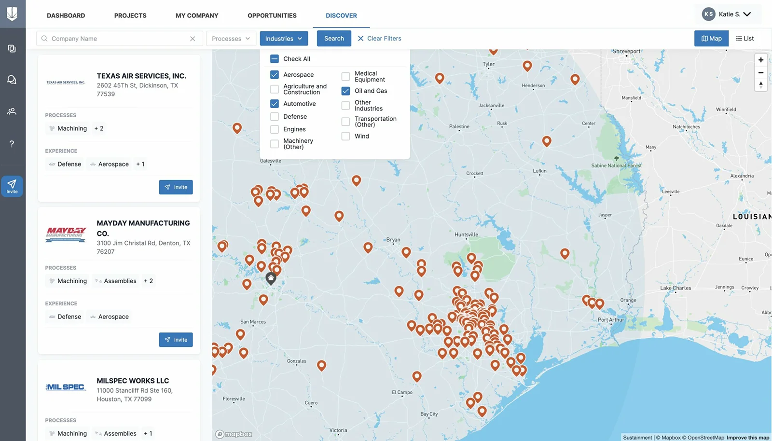The width and height of the screenshot is (772, 441).
Task: Reset map bearing compass button
Action: pyautogui.click(x=761, y=85)
